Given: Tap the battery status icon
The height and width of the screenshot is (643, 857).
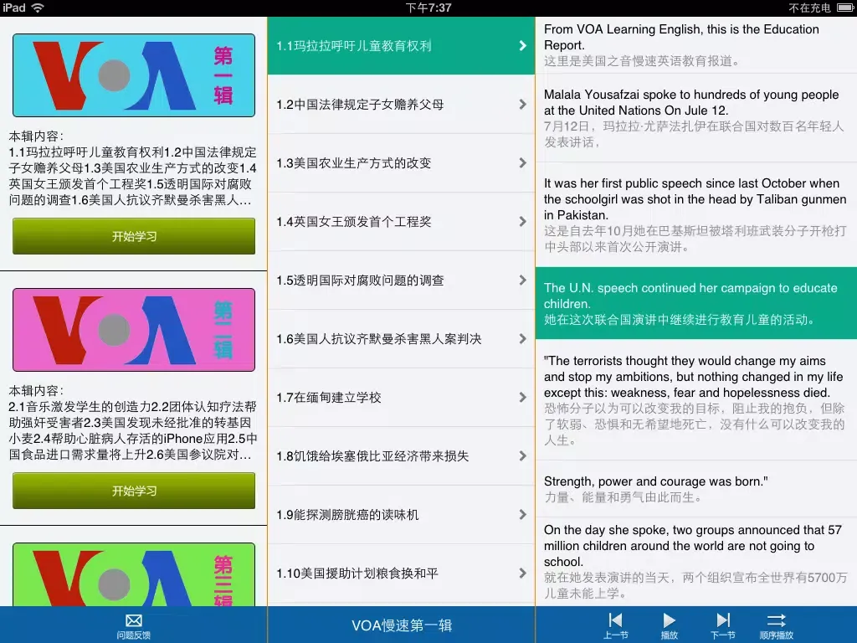Looking at the screenshot, I should click(844, 8).
